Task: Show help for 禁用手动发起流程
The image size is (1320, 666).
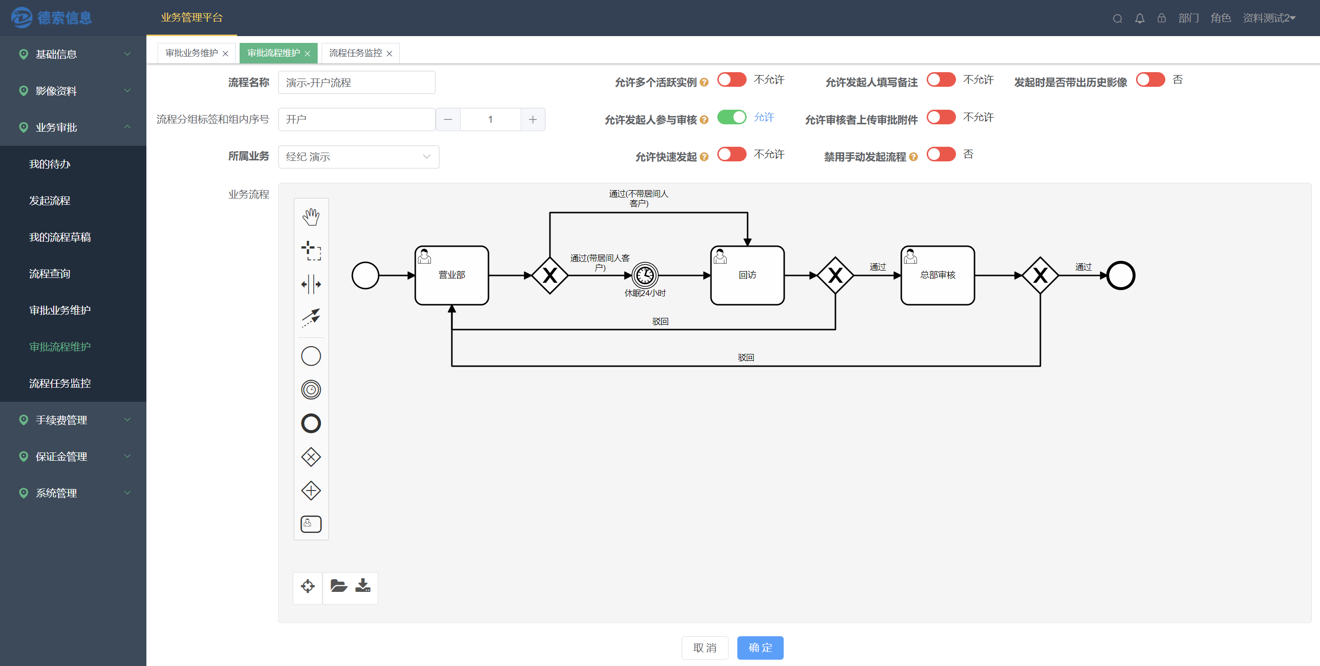Action: pos(913,157)
